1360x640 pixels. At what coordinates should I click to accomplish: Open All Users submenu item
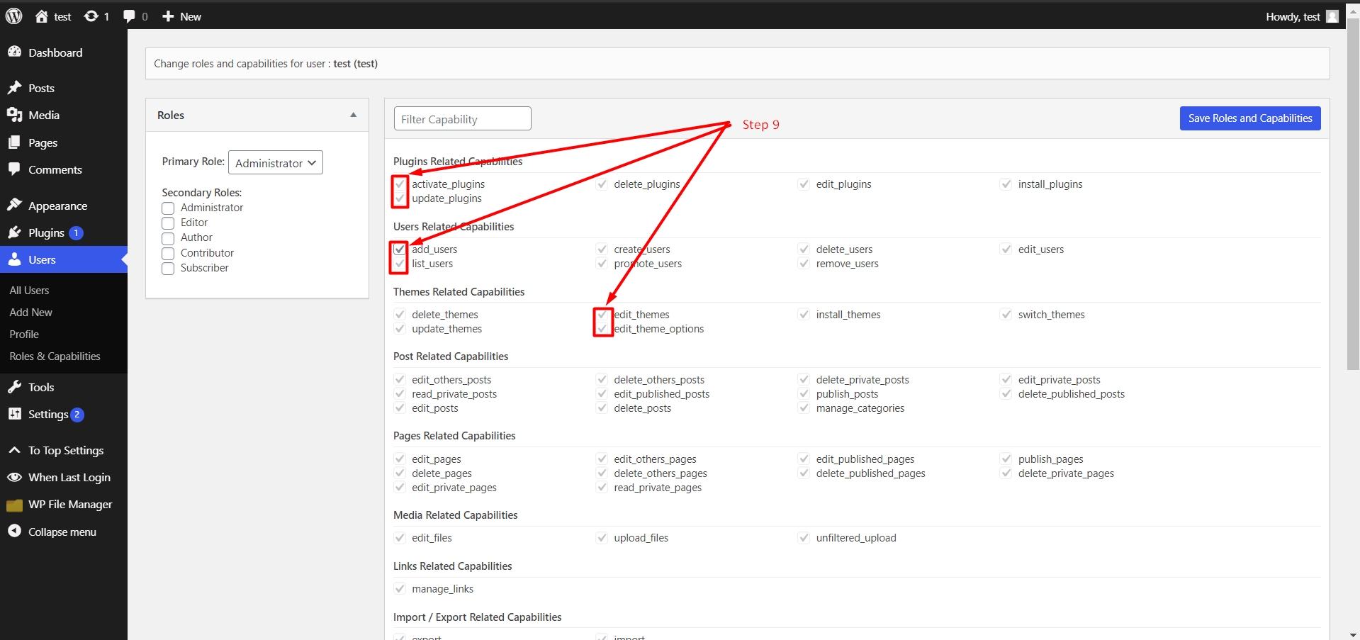coord(29,291)
